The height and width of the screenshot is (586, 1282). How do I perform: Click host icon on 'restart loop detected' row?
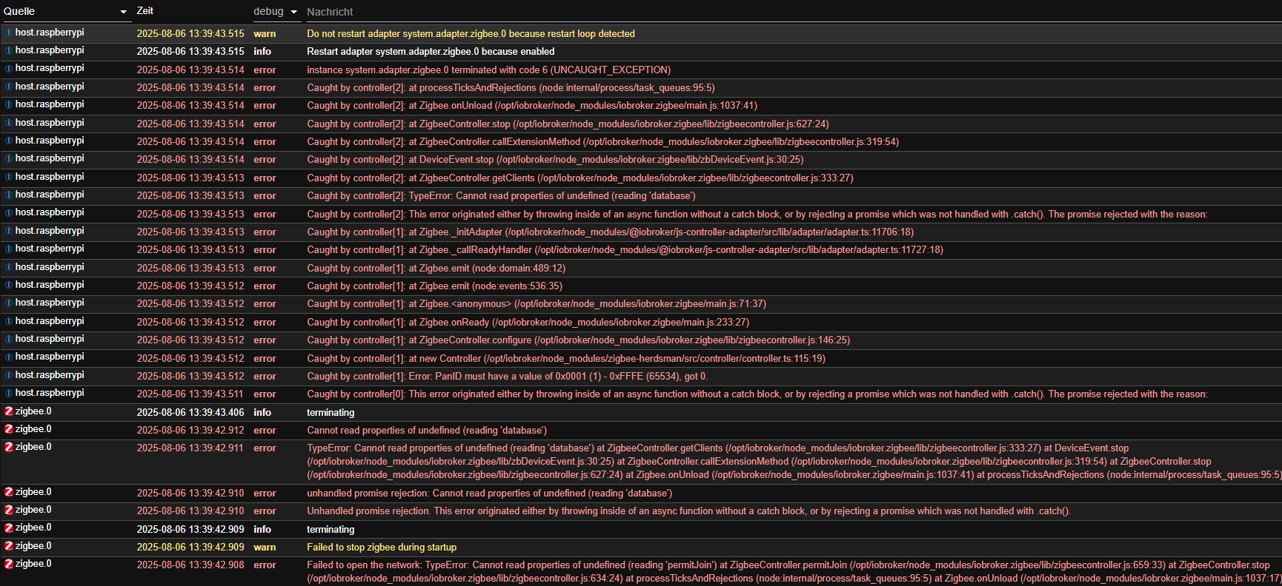point(9,33)
